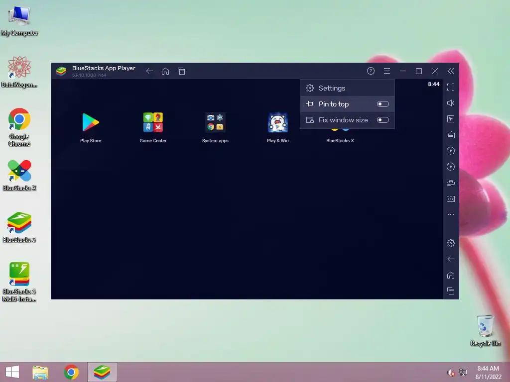Image resolution: width=510 pixels, height=382 pixels.
Task: Maximize the BlueStacks window
Action: pyautogui.click(x=419, y=71)
